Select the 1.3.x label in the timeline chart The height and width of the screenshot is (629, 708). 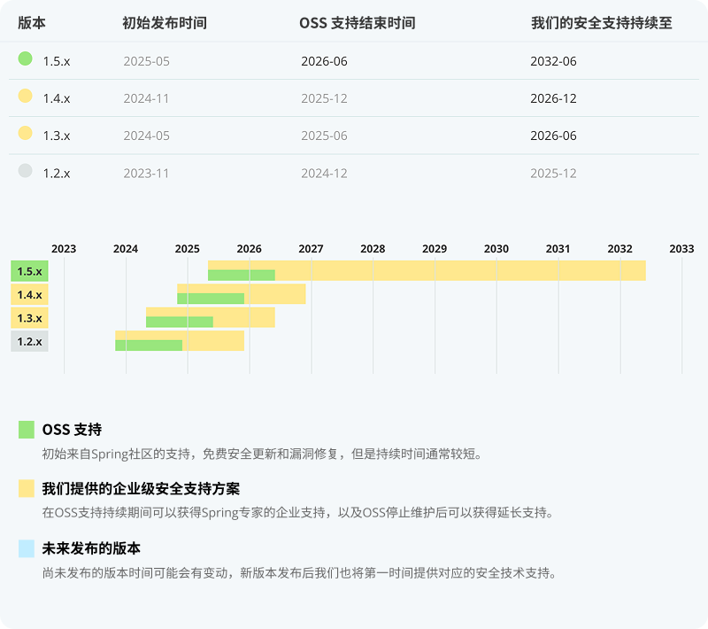point(29,317)
